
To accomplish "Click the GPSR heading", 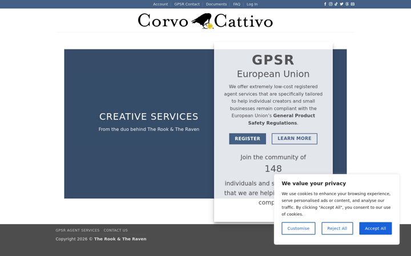I will tap(273, 60).
